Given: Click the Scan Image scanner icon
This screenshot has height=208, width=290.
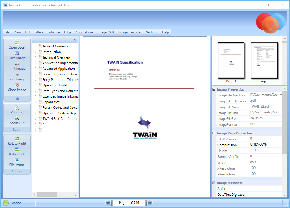Looking at the screenshot, I should [x=17, y=74].
